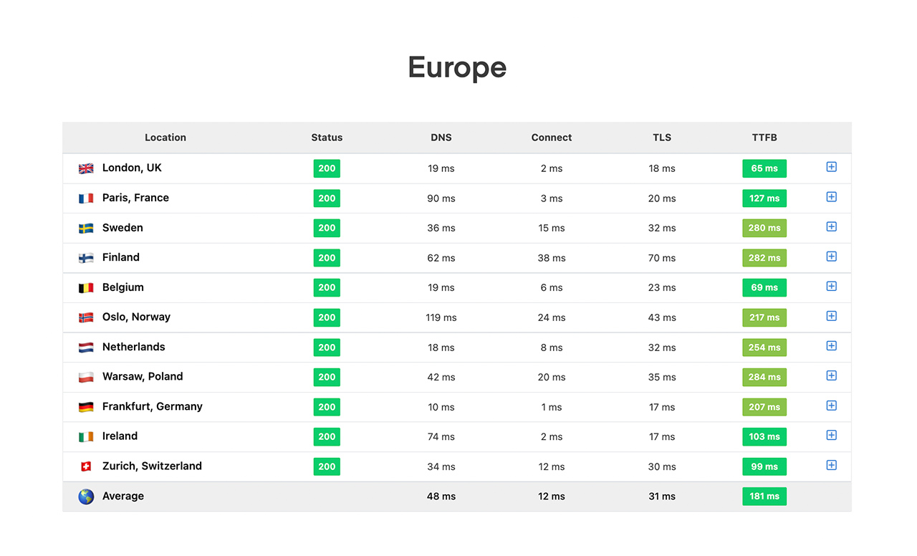This screenshot has width=917, height=556.
Task: Expand the Ireland row with plus icon
Action: pos(831,436)
